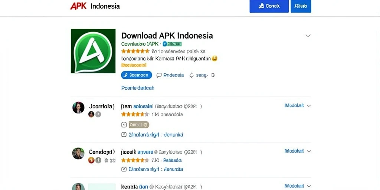Open the Modolak menu for kentria review
Image resolution: width=380 pixels, height=190 pixels.
(294, 186)
